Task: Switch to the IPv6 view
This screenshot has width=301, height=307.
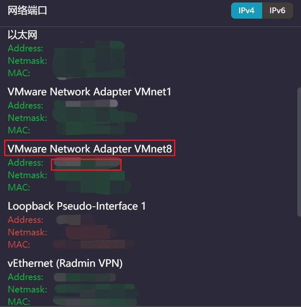Action: [x=277, y=11]
